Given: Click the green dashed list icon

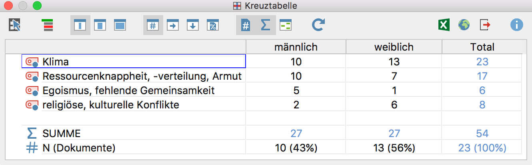Looking at the screenshot, I should tap(285, 25).
